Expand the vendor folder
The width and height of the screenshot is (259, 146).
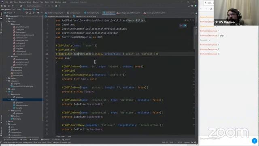tap(7, 124)
